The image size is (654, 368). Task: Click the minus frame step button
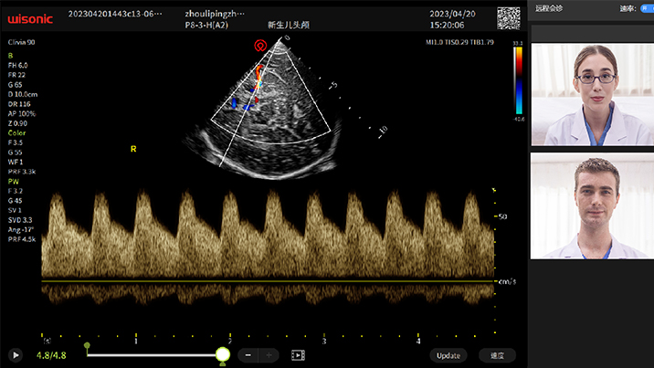248,354
